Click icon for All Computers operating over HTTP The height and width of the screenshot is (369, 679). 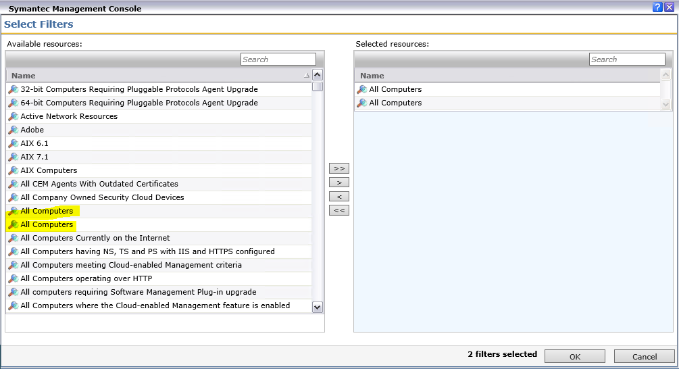pos(13,278)
